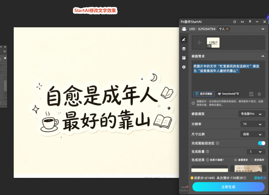Viewport: 269px width, 195px height.
Task: Click the refresh icon in StartAI title bar
Action: [235, 22]
